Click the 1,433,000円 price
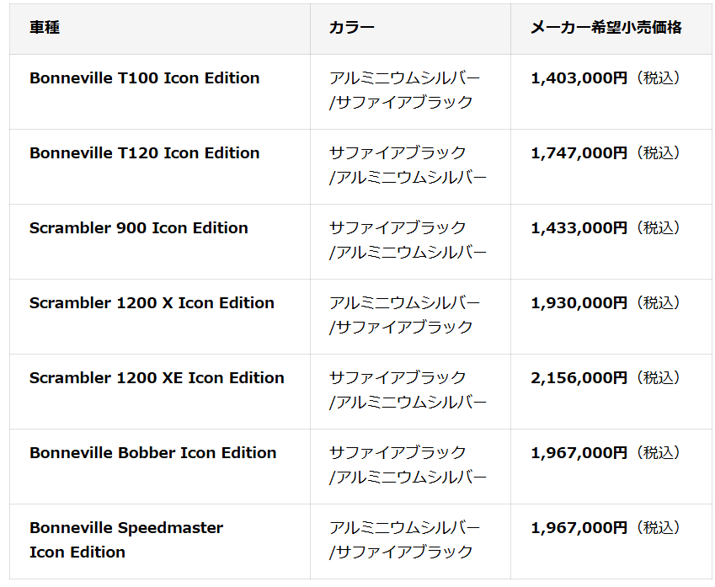Screen dimensions: 715x587 click(579, 228)
